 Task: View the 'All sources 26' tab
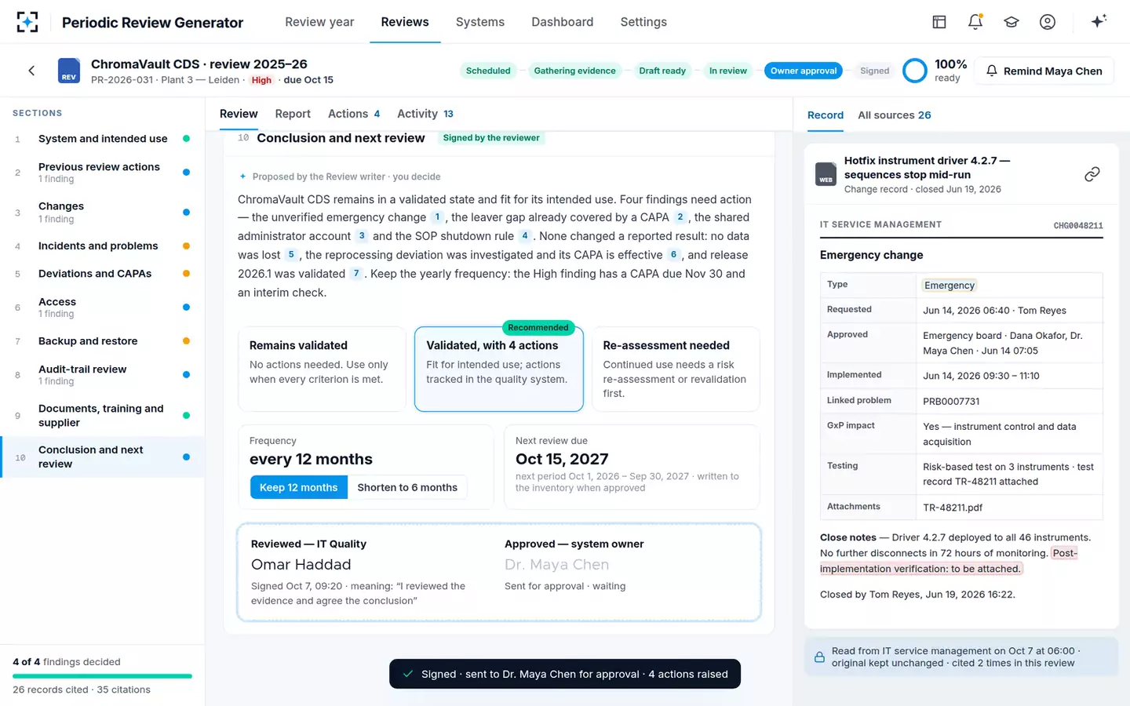tap(895, 115)
